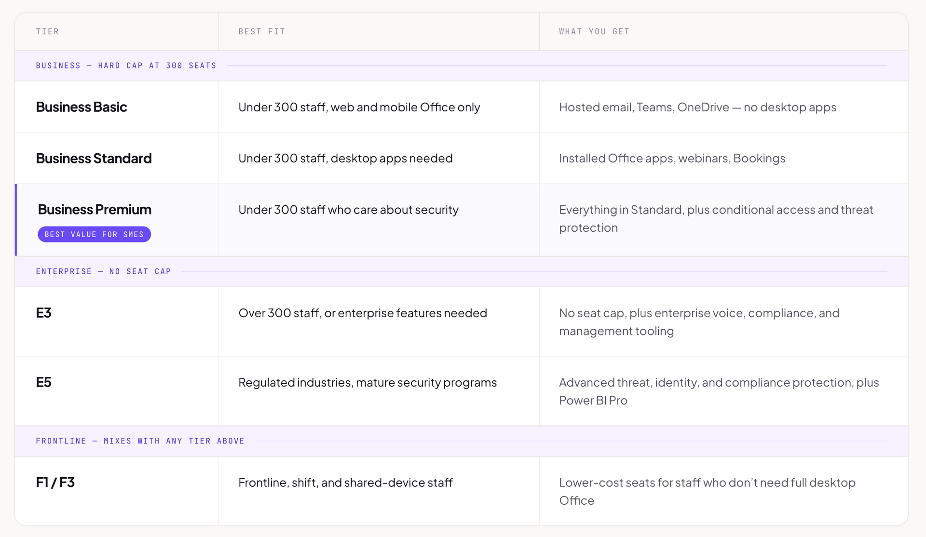
Task: Click the TIER column header
Action: (x=47, y=32)
